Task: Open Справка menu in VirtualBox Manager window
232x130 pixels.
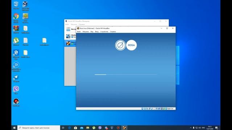Action: (82, 24)
